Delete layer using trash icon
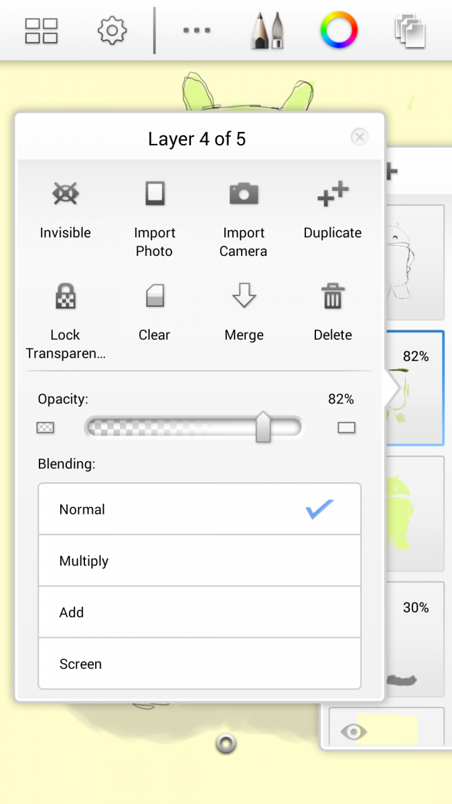 click(x=333, y=295)
